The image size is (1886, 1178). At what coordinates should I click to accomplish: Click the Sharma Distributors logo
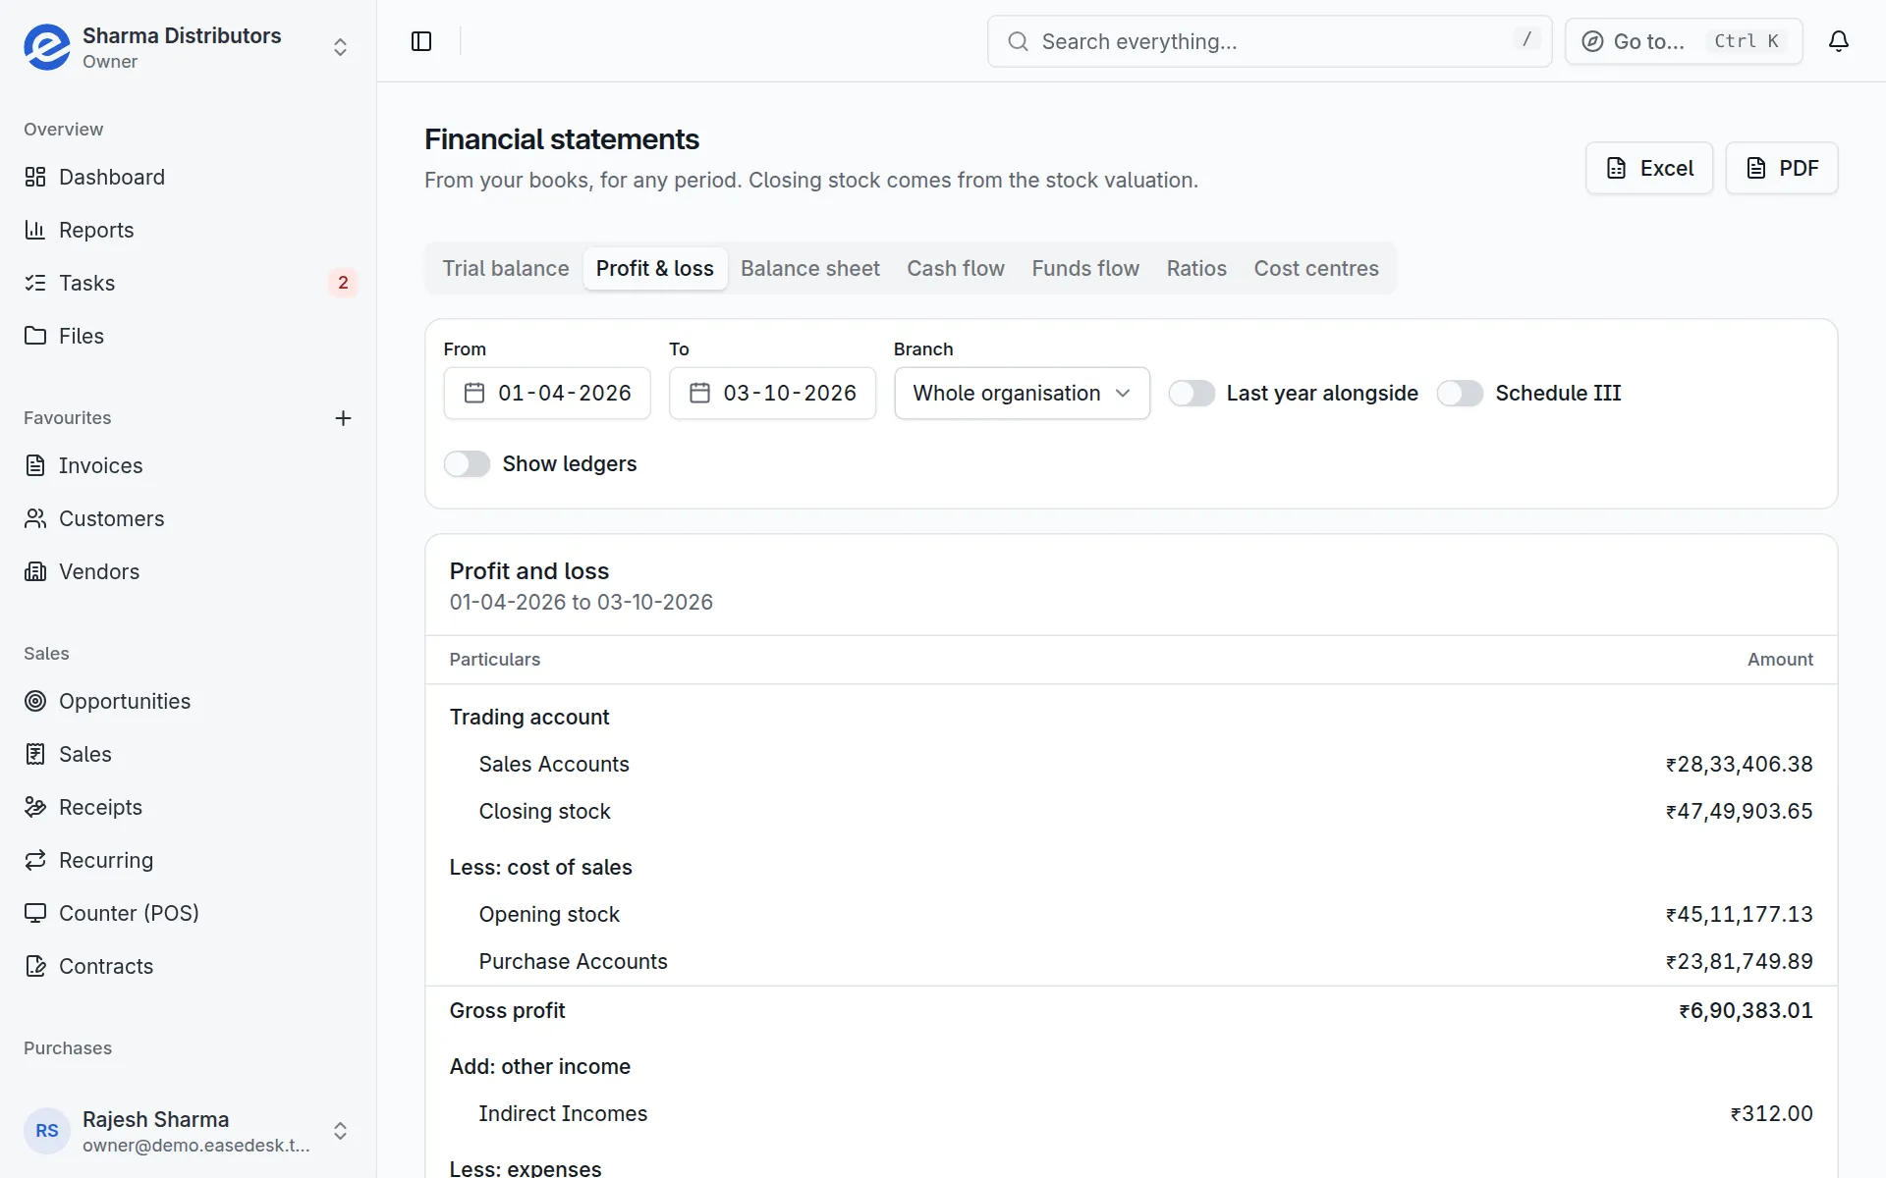click(x=47, y=47)
